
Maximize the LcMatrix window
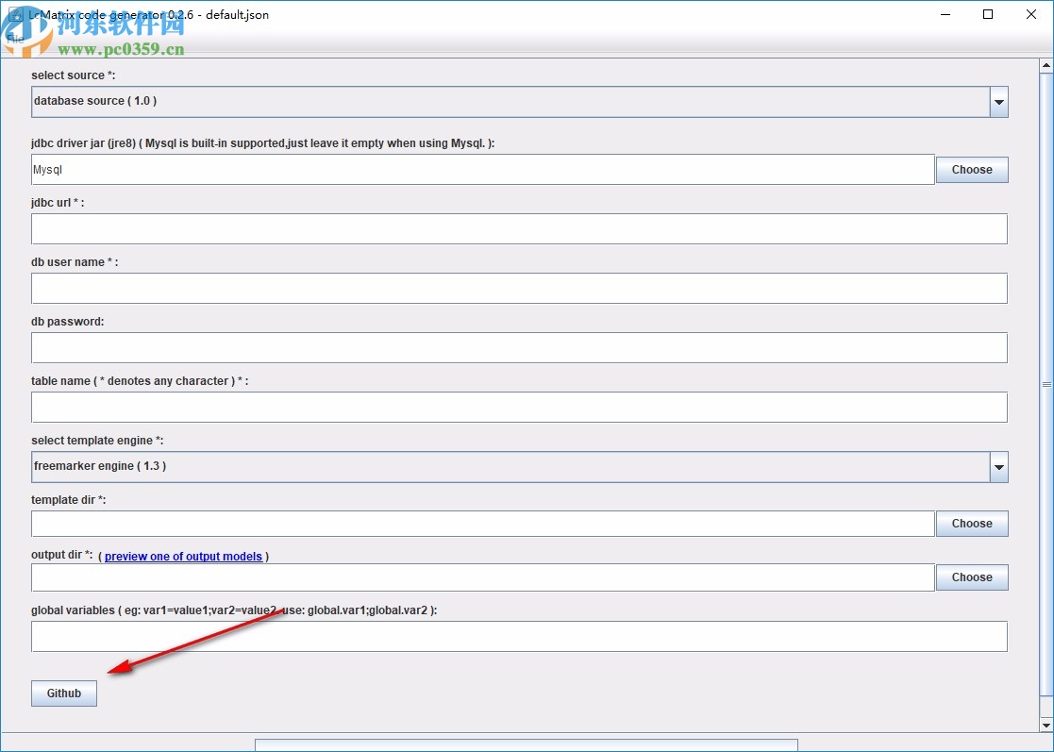point(988,14)
